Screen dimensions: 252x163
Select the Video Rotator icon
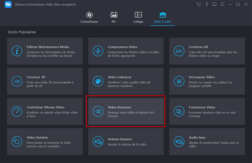[x=17, y=141]
